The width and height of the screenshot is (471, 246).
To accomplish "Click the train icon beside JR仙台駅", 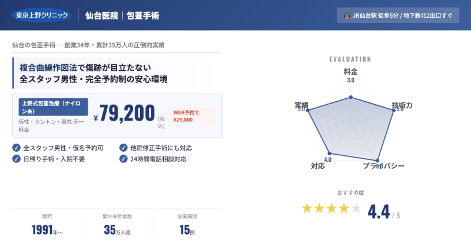I will click(345, 15).
